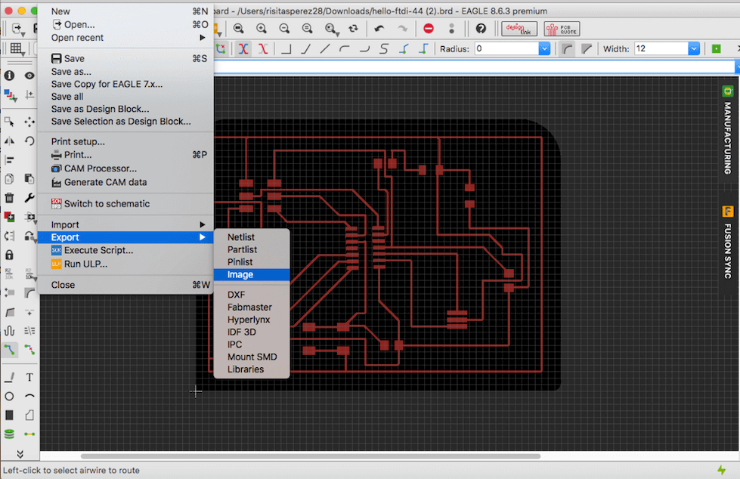Screen dimensions: 740x479
Task: Select the Text tool in left toolbar
Action: pos(29,377)
